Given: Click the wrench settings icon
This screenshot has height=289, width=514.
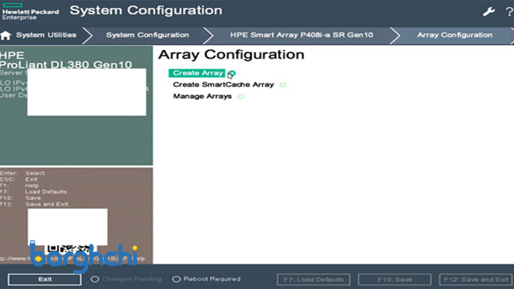Looking at the screenshot, I should (x=488, y=12).
